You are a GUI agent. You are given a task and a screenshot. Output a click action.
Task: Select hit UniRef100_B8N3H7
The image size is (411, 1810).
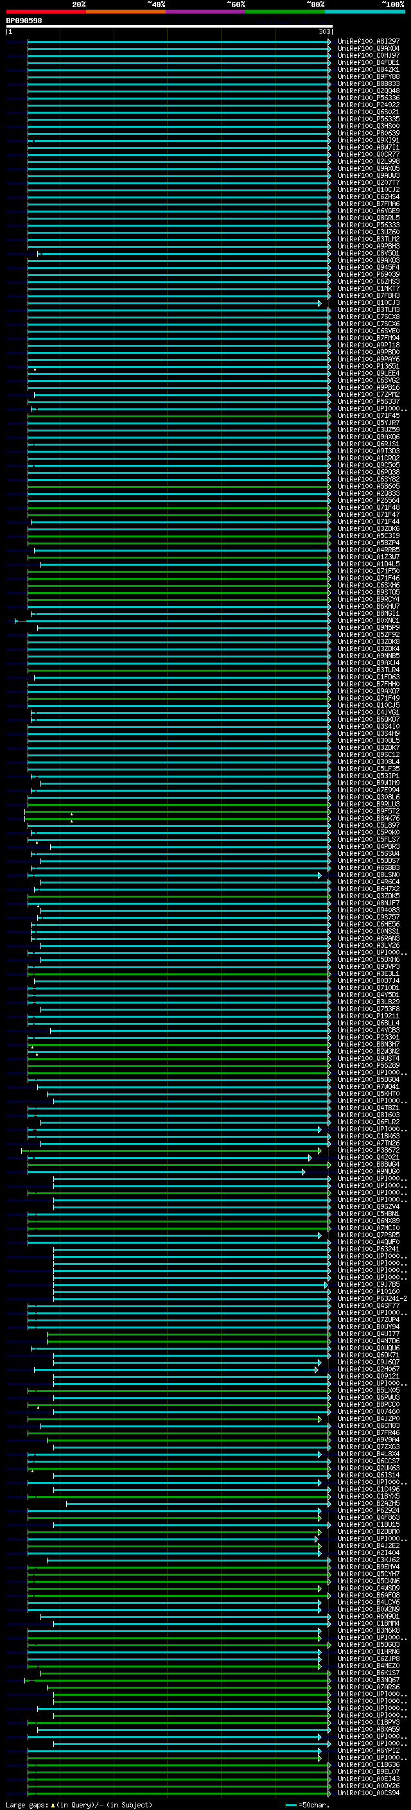(368, 1044)
